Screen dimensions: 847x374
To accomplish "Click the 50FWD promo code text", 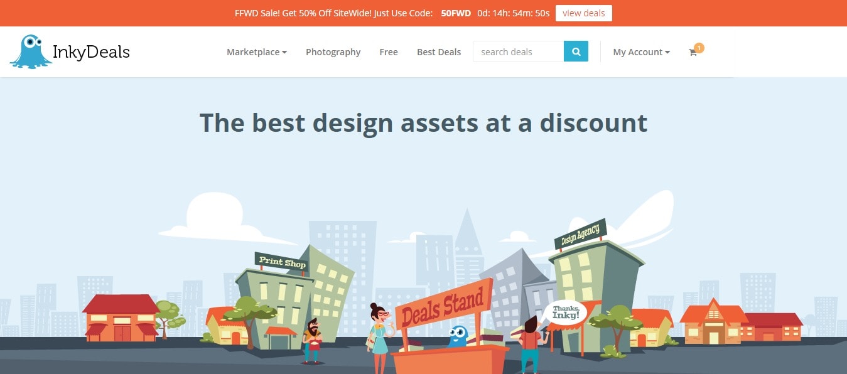I will point(456,13).
